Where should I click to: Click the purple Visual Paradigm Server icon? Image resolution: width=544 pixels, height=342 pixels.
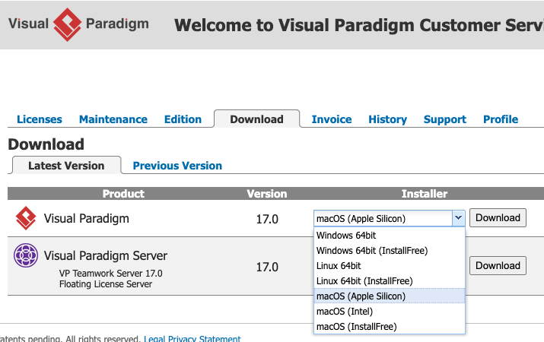click(x=26, y=256)
